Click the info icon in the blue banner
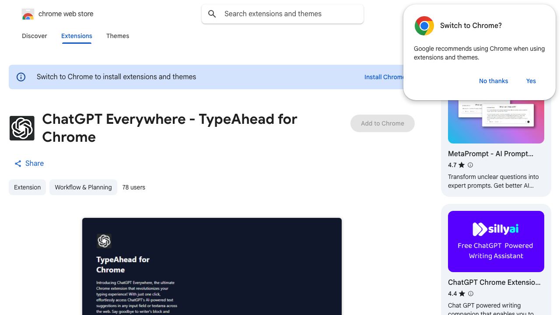Viewport: 560px width, 315px height. click(x=21, y=77)
